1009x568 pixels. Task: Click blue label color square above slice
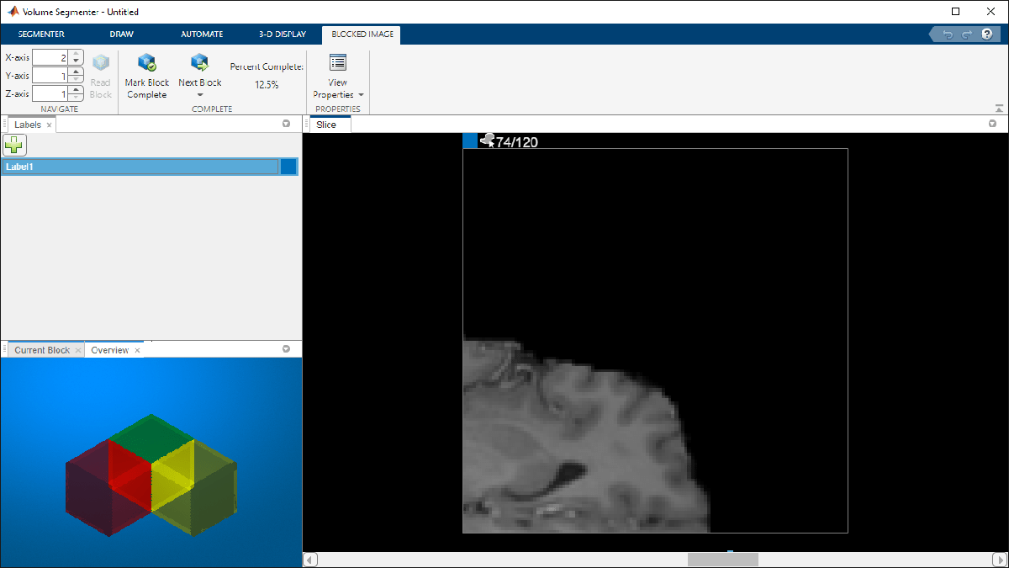pyautogui.click(x=470, y=141)
